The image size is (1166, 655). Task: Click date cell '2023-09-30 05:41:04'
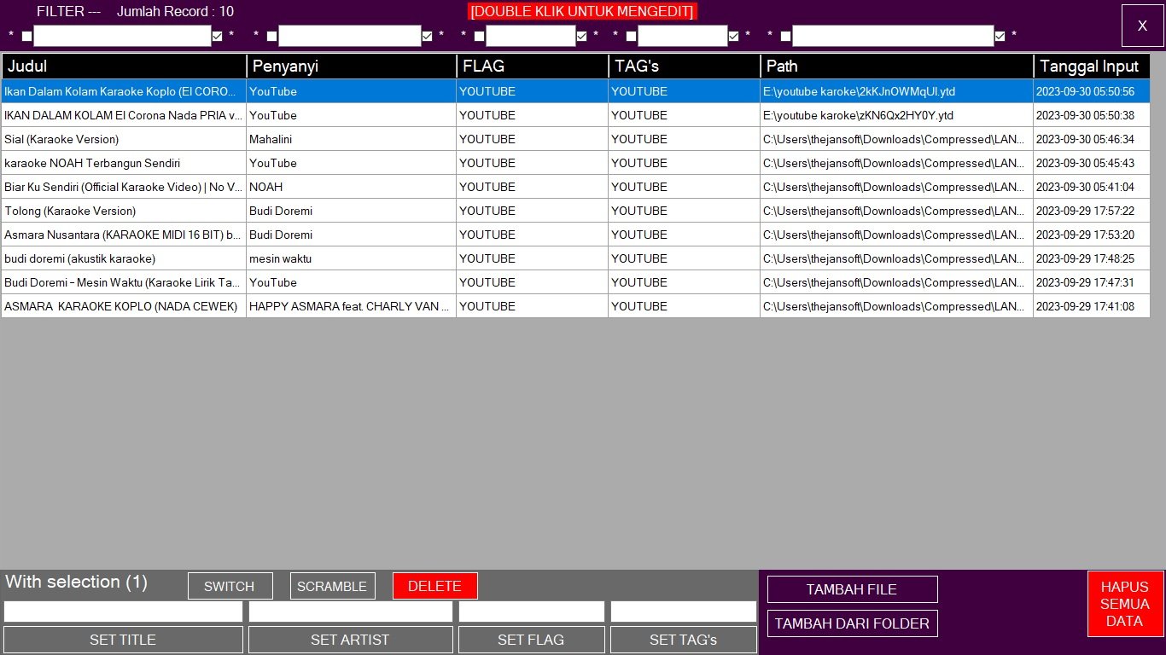tap(1092, 187)
